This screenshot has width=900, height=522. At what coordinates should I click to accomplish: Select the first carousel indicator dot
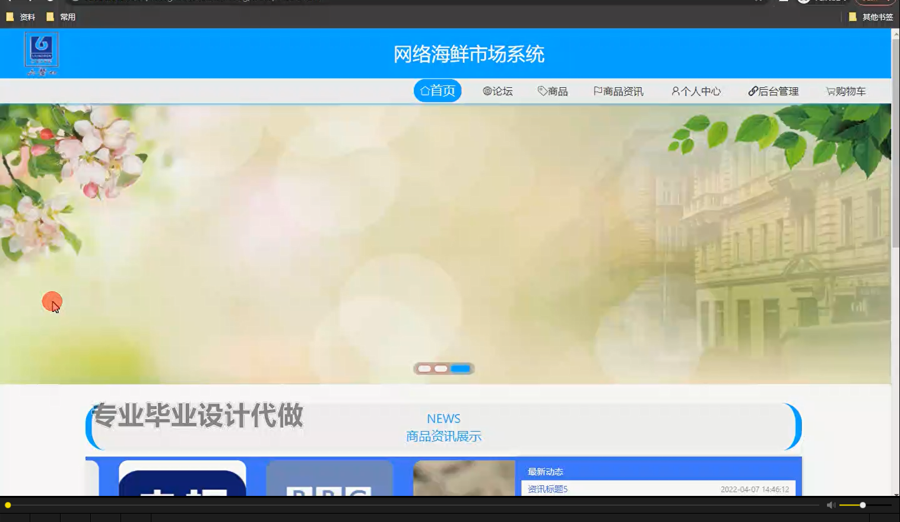tap(424, 368)
